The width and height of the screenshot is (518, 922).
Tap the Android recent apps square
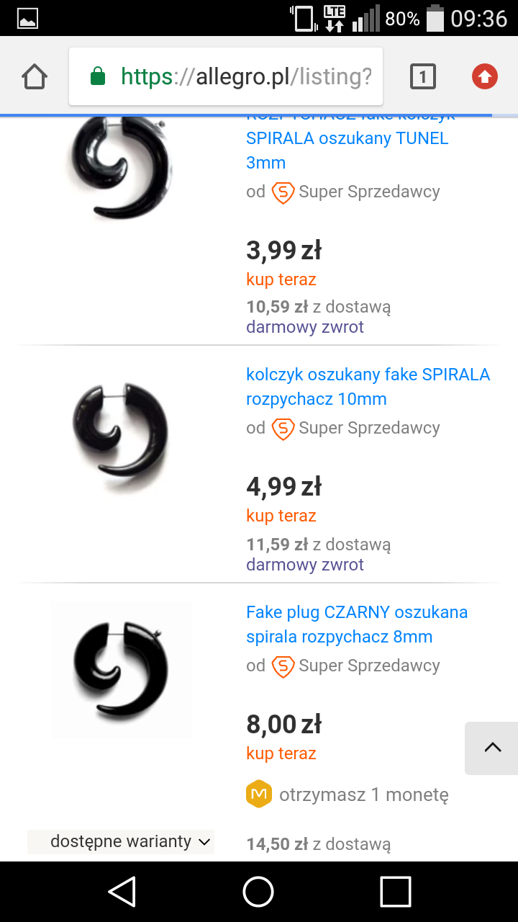395,892
